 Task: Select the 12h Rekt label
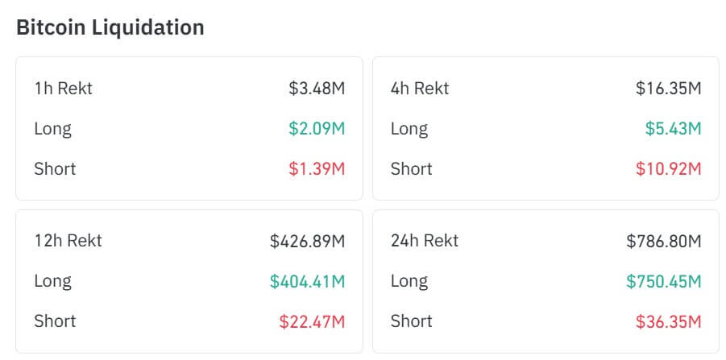[68, 240]
